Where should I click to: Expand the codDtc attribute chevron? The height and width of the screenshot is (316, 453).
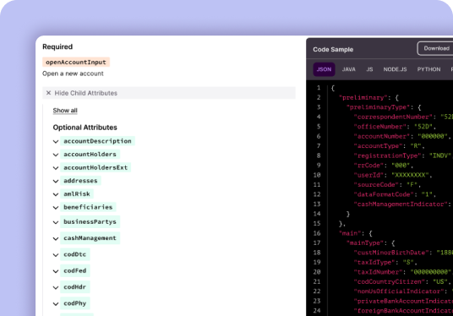coord(56,255)
